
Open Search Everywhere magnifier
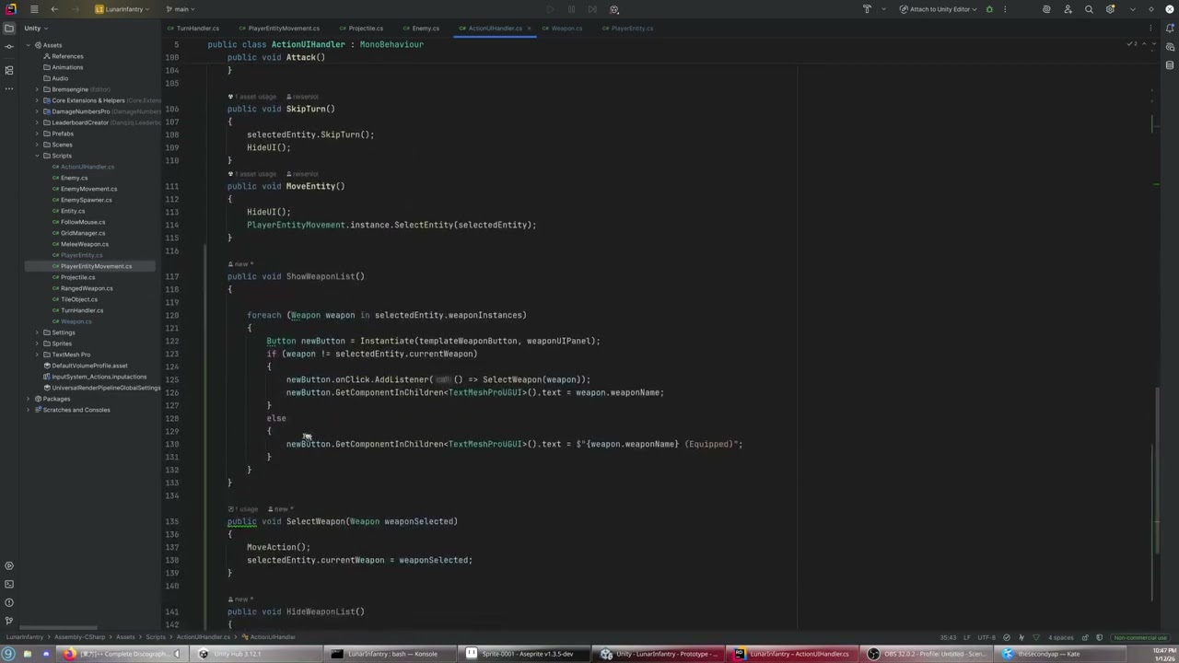[1089, 9]
